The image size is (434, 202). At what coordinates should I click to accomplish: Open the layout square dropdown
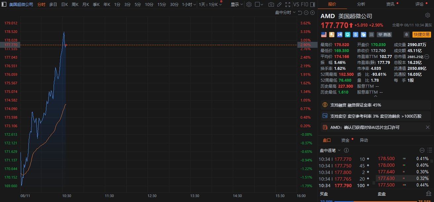[260, 5]
